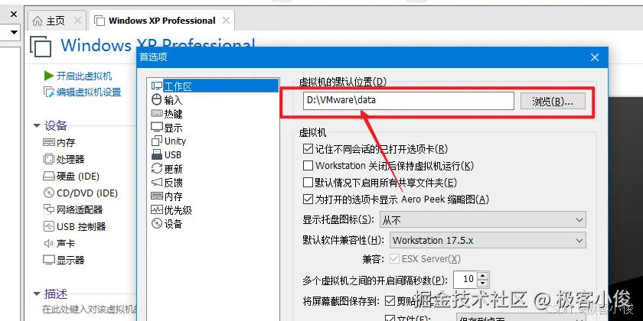Click the default VM location path field
The image size is (643, 321).
409,101
